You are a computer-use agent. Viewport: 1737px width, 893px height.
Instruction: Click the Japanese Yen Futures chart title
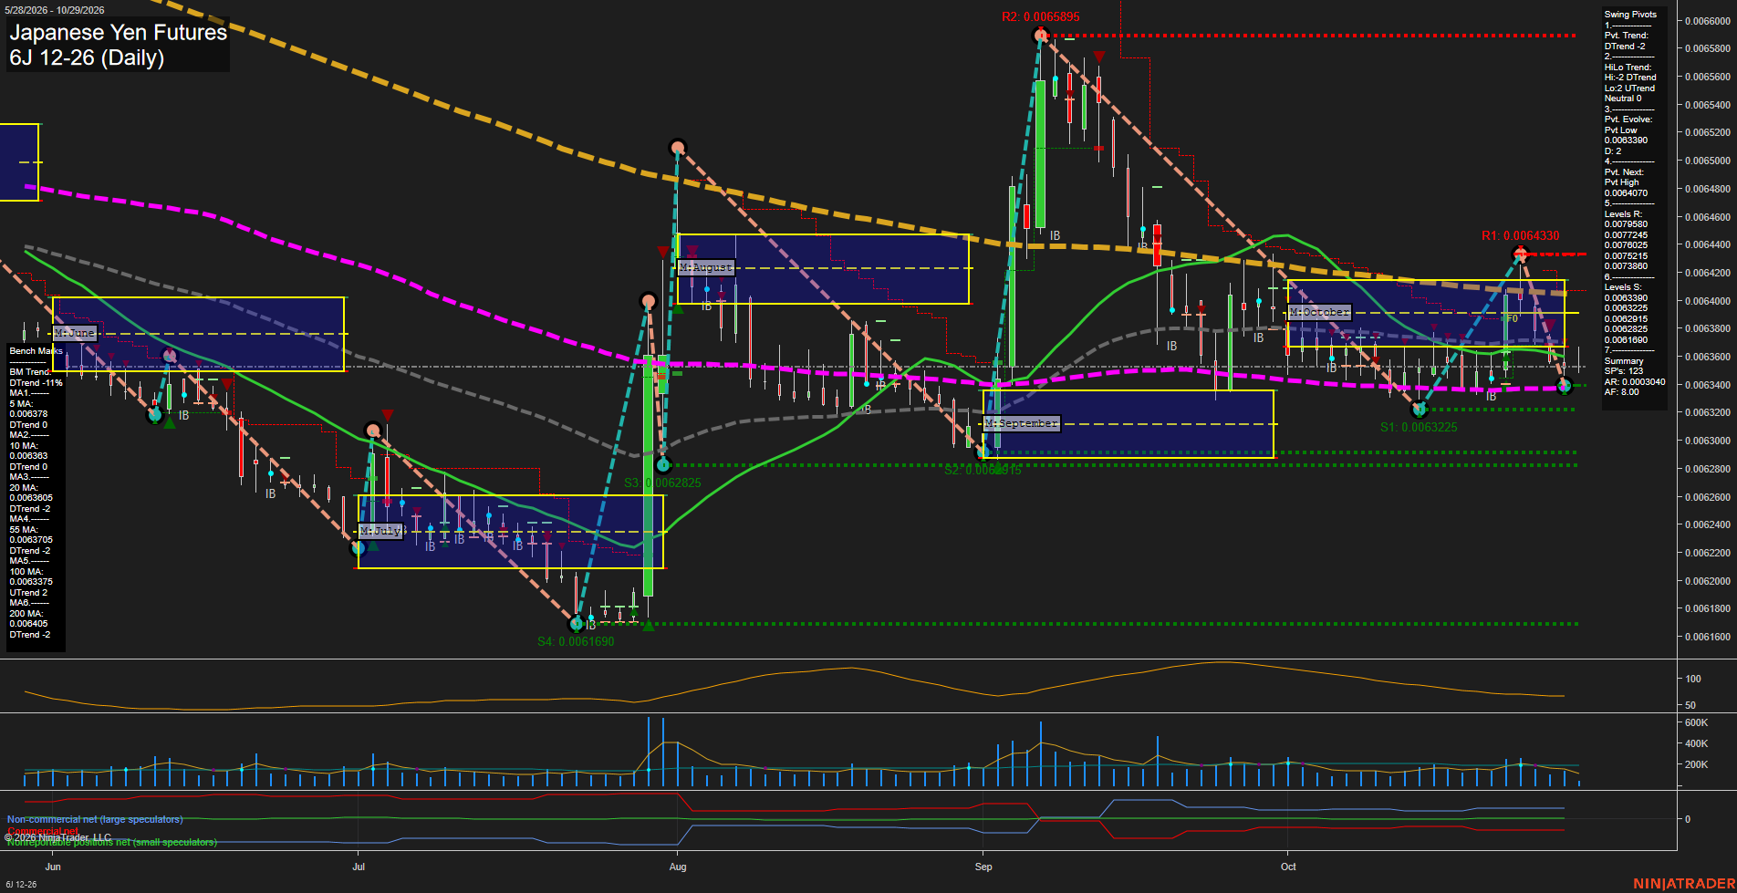[x=118, y=33]
